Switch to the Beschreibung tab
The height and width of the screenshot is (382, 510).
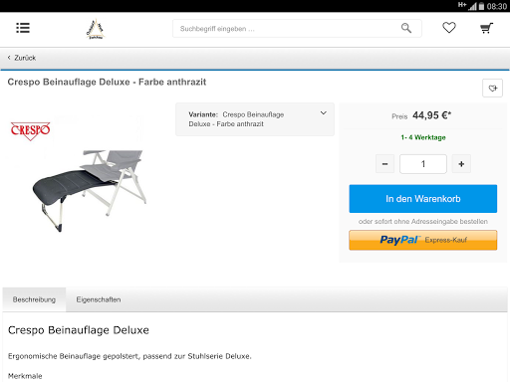point(34,299)
